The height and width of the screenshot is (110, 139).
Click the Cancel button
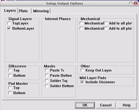click(x=106, y=105)
